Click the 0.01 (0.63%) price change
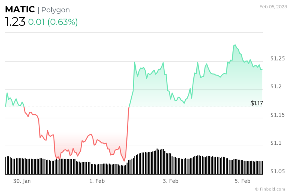 pos(53,22)
